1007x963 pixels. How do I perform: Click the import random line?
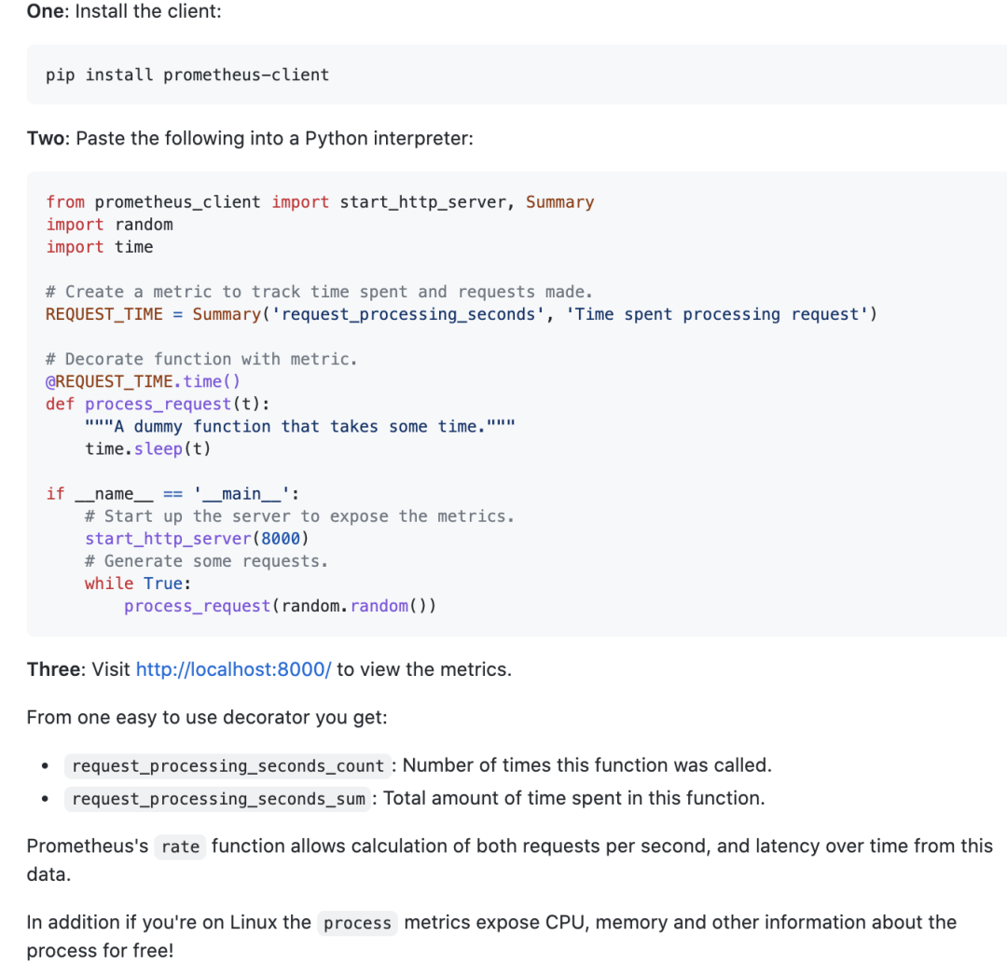(109, 225)
